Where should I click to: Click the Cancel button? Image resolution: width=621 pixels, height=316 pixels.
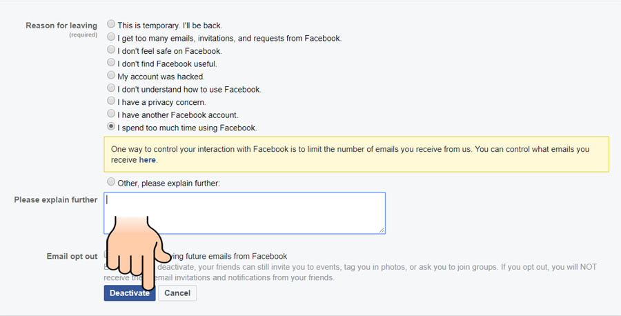pyautogui.click(x=177, y=293)
